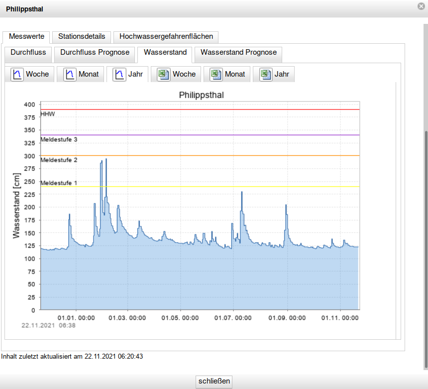This screenshot has height=389, width=428.
Task: Click the chart icon for Jahr view
Action: coord(119,74)
